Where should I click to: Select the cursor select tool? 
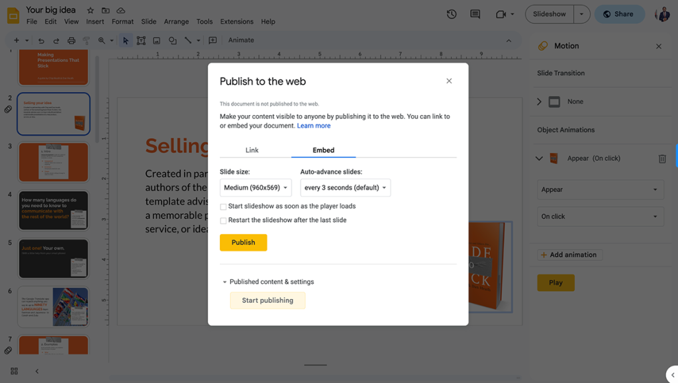click(125, 40)
